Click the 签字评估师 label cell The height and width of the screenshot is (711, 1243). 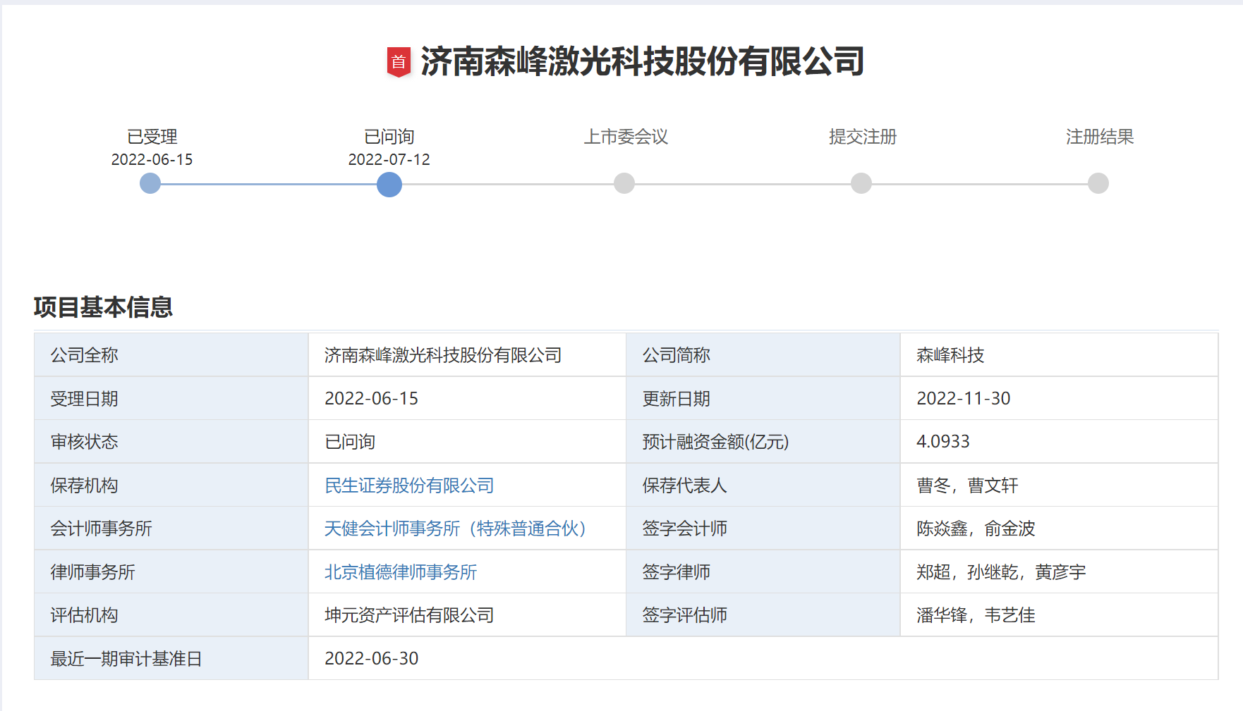[x=763, y=615]
